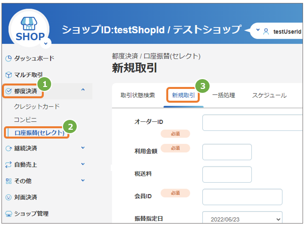Click the マルチ取引 cube icon

pos(8,75)
